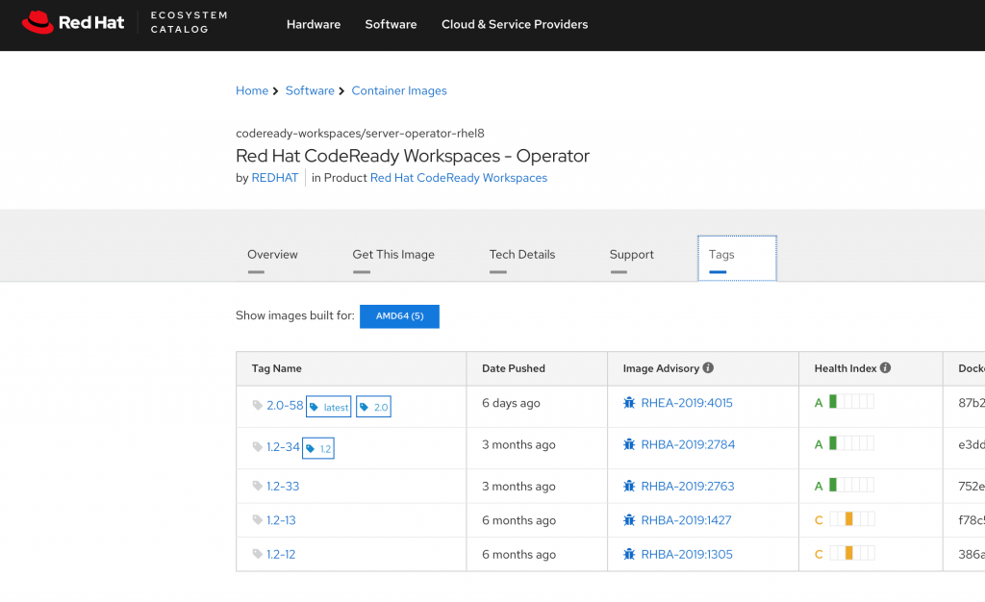Toggle the AMD64 (5) architecture filter
This screenshot has width=985, height=602.
[x=399, y=316]
